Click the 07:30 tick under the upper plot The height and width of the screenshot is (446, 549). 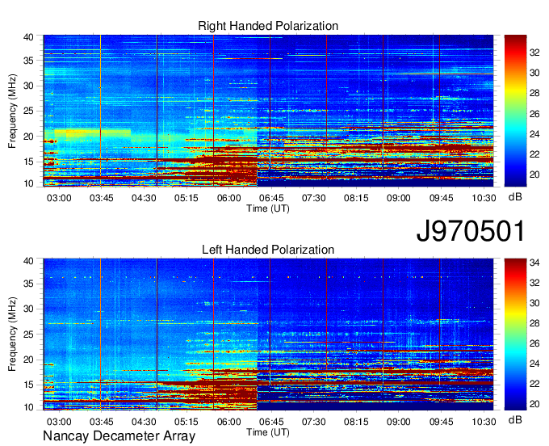[x=314, y=198]
